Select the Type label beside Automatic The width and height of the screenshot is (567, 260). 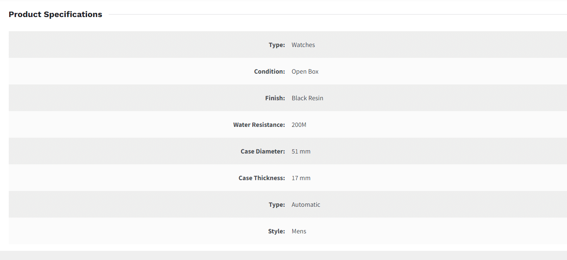[277, 205]
